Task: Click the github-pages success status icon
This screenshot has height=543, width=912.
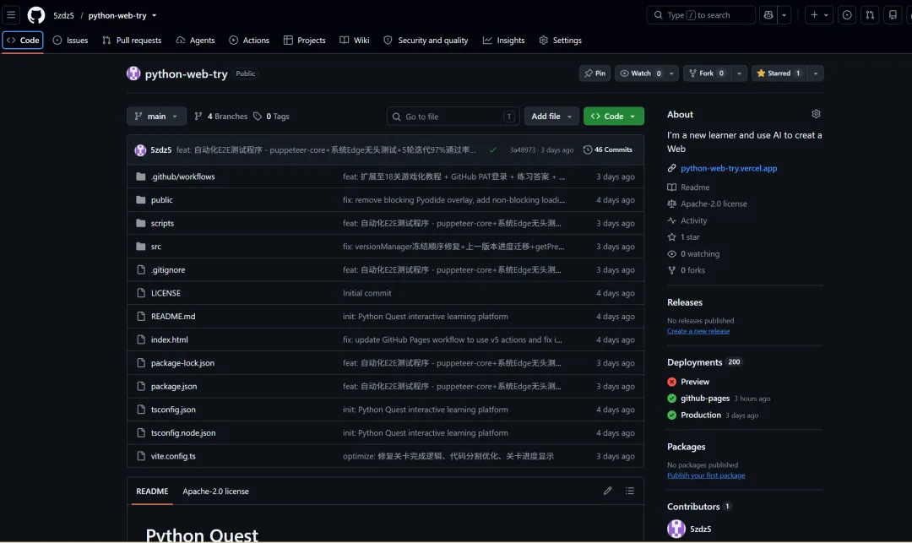Action: (x=672, y=399)
